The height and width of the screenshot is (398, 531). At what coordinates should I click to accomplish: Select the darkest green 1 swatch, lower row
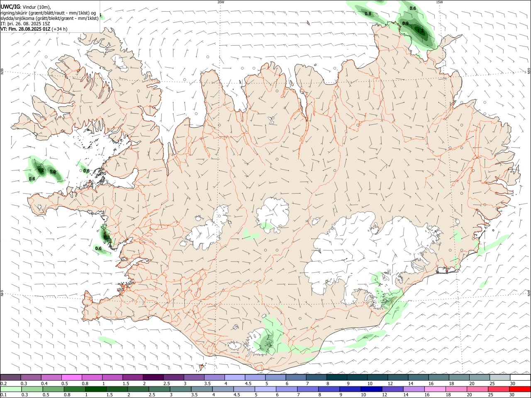click(96, 389)
